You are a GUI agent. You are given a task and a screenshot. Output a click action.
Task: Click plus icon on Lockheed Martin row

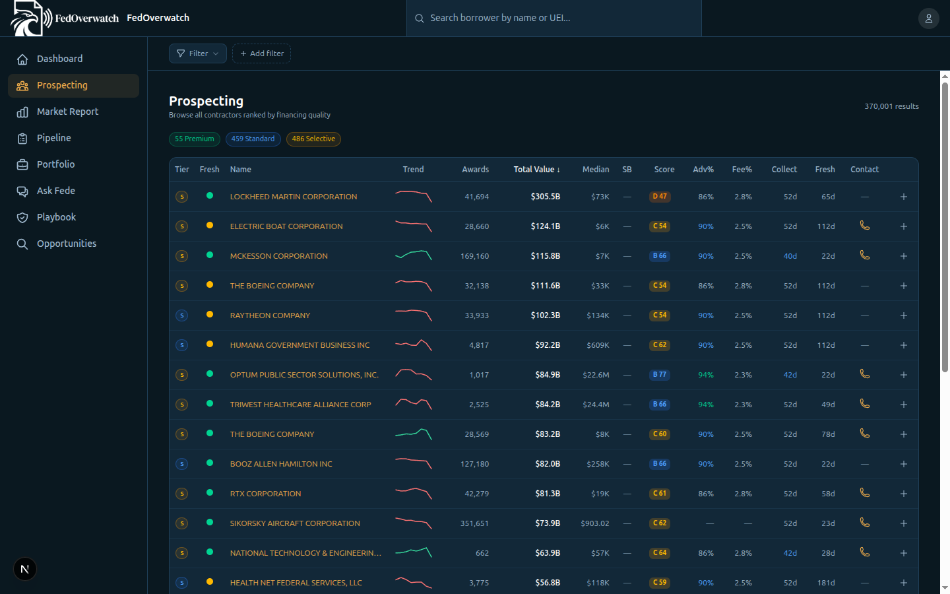[x=903, y=197]
